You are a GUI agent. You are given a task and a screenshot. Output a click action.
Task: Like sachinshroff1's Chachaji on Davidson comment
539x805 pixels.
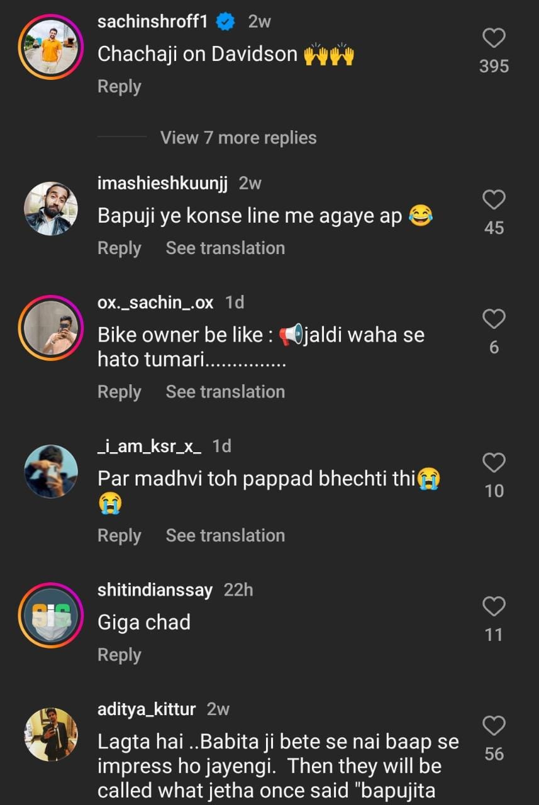494,38
